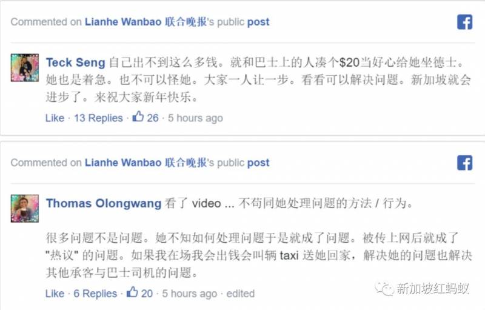This screenshot has width=485, height=310.
Task: Open Teck Seng's profile picture
Action: click(25, 68)
